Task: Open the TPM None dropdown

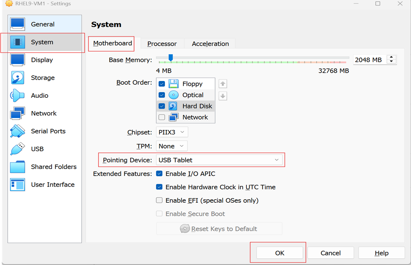Action: 172,146
